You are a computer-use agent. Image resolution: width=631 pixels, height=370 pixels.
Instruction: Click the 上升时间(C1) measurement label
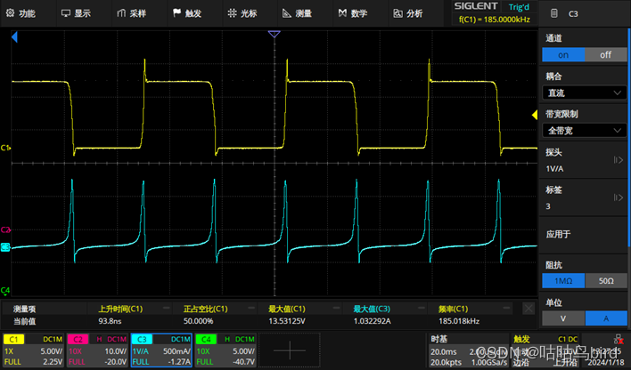[120, 309]
